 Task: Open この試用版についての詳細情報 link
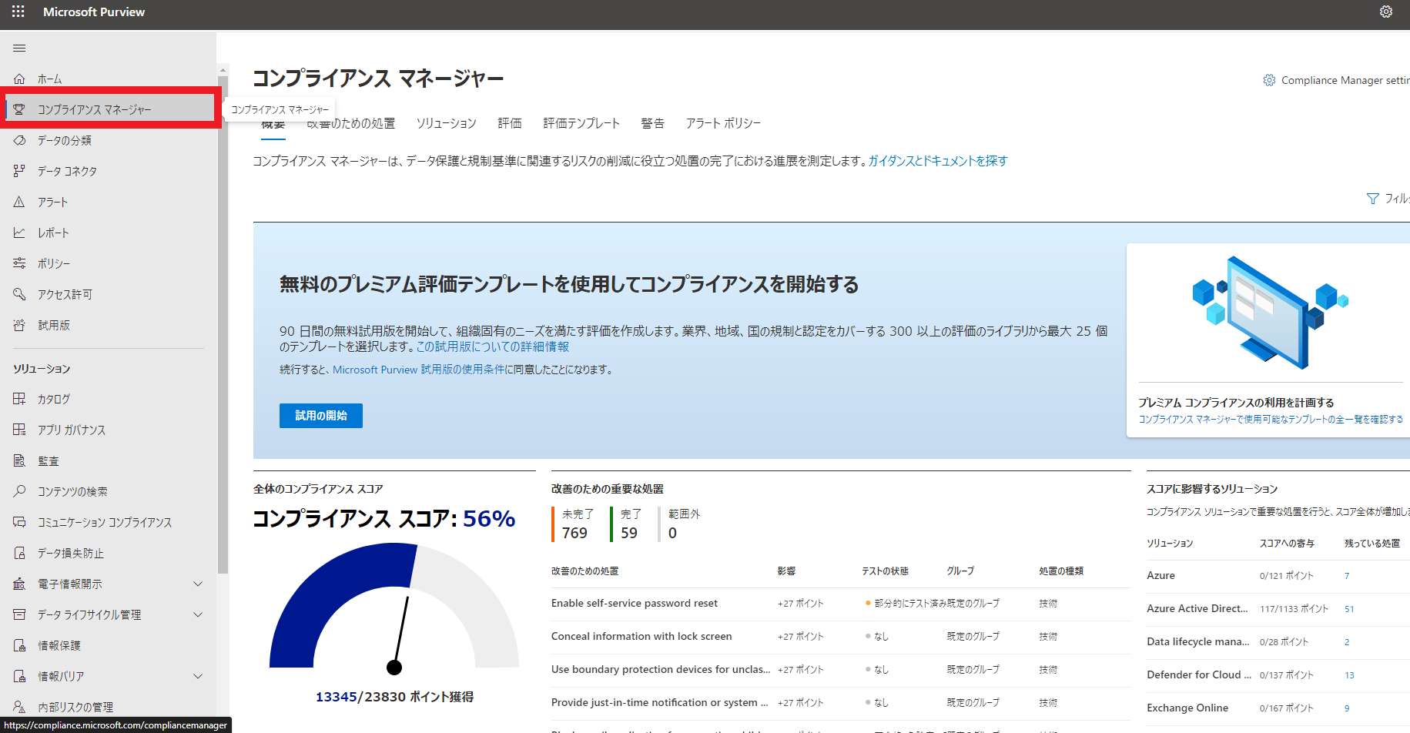[493, 347]
